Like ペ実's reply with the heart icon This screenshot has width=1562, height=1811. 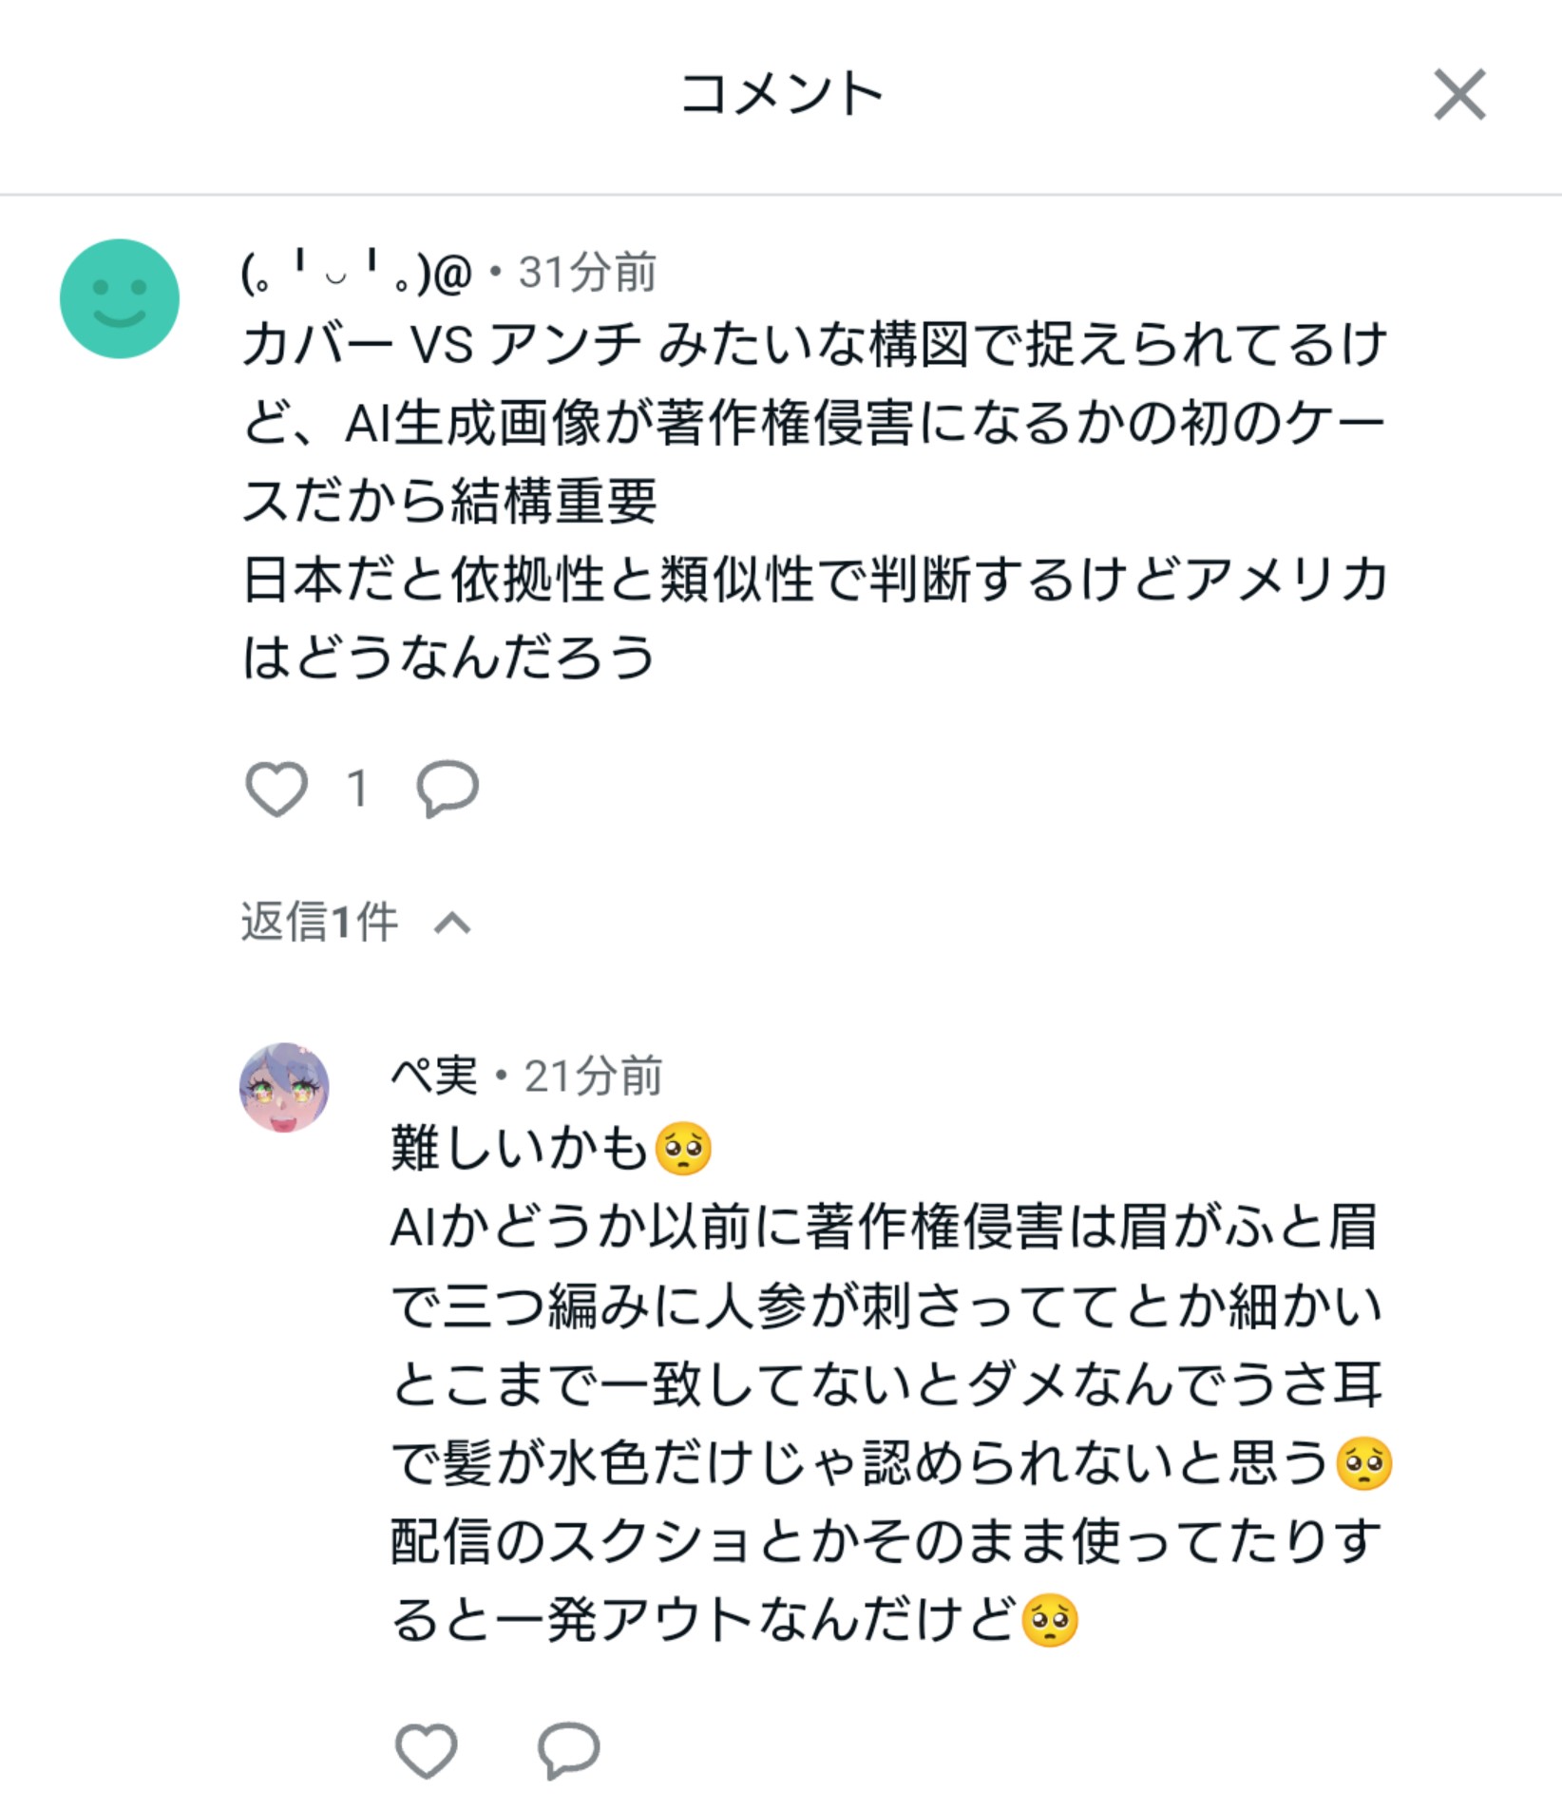click(x=426, y=1749)
